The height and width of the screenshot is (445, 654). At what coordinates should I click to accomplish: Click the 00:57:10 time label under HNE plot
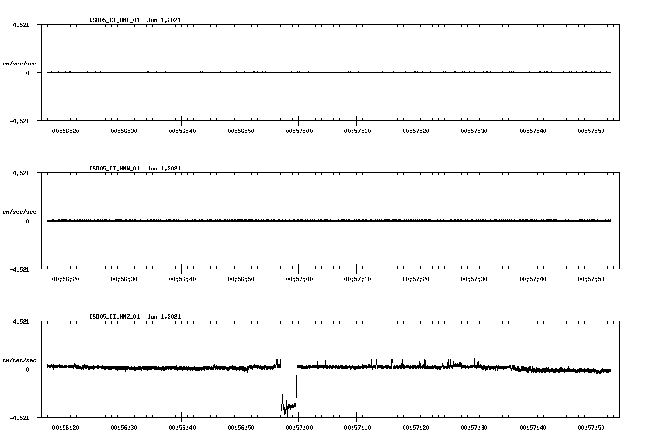[357, 131]
